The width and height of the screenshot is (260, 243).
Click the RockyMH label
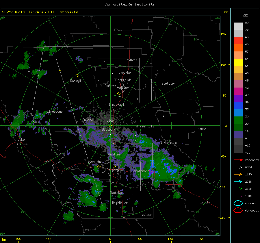[76, 81]
